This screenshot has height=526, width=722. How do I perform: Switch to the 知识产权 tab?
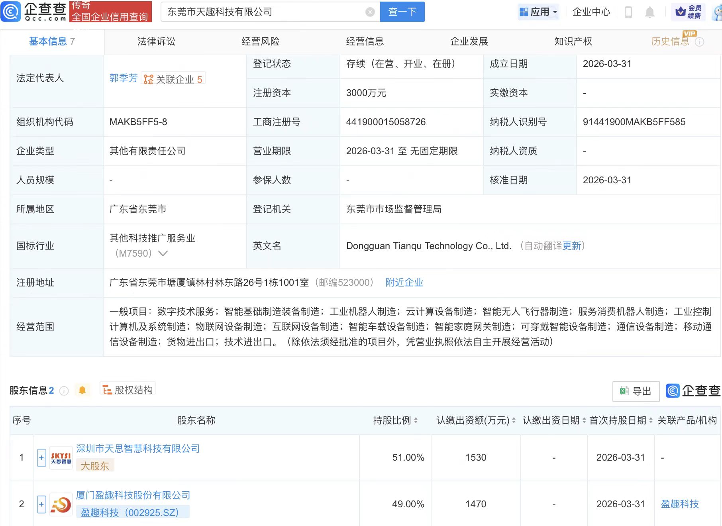point(573,41)
